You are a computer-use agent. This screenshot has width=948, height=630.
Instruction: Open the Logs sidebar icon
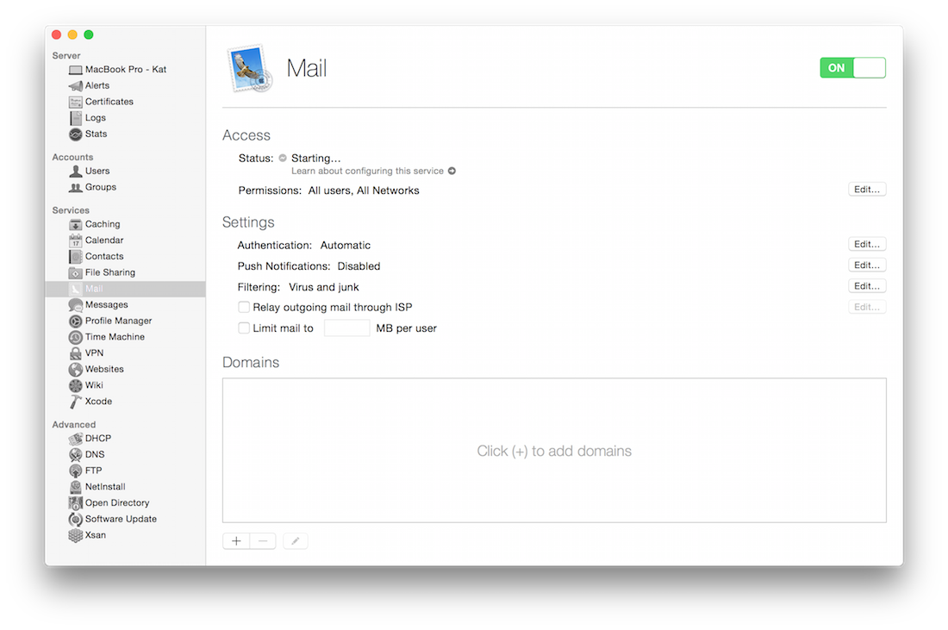click(76, 118)
